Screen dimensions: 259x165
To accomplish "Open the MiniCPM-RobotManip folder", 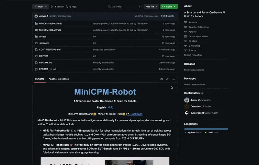I will [51, 23].
